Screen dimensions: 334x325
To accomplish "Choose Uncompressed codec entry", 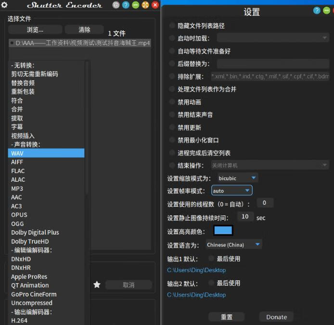I will [46, 303].
